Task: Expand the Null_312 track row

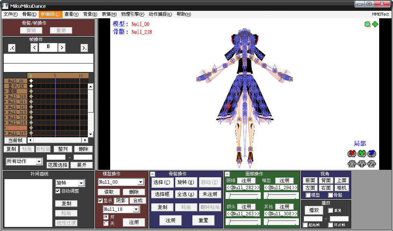Action: [5, 107]
